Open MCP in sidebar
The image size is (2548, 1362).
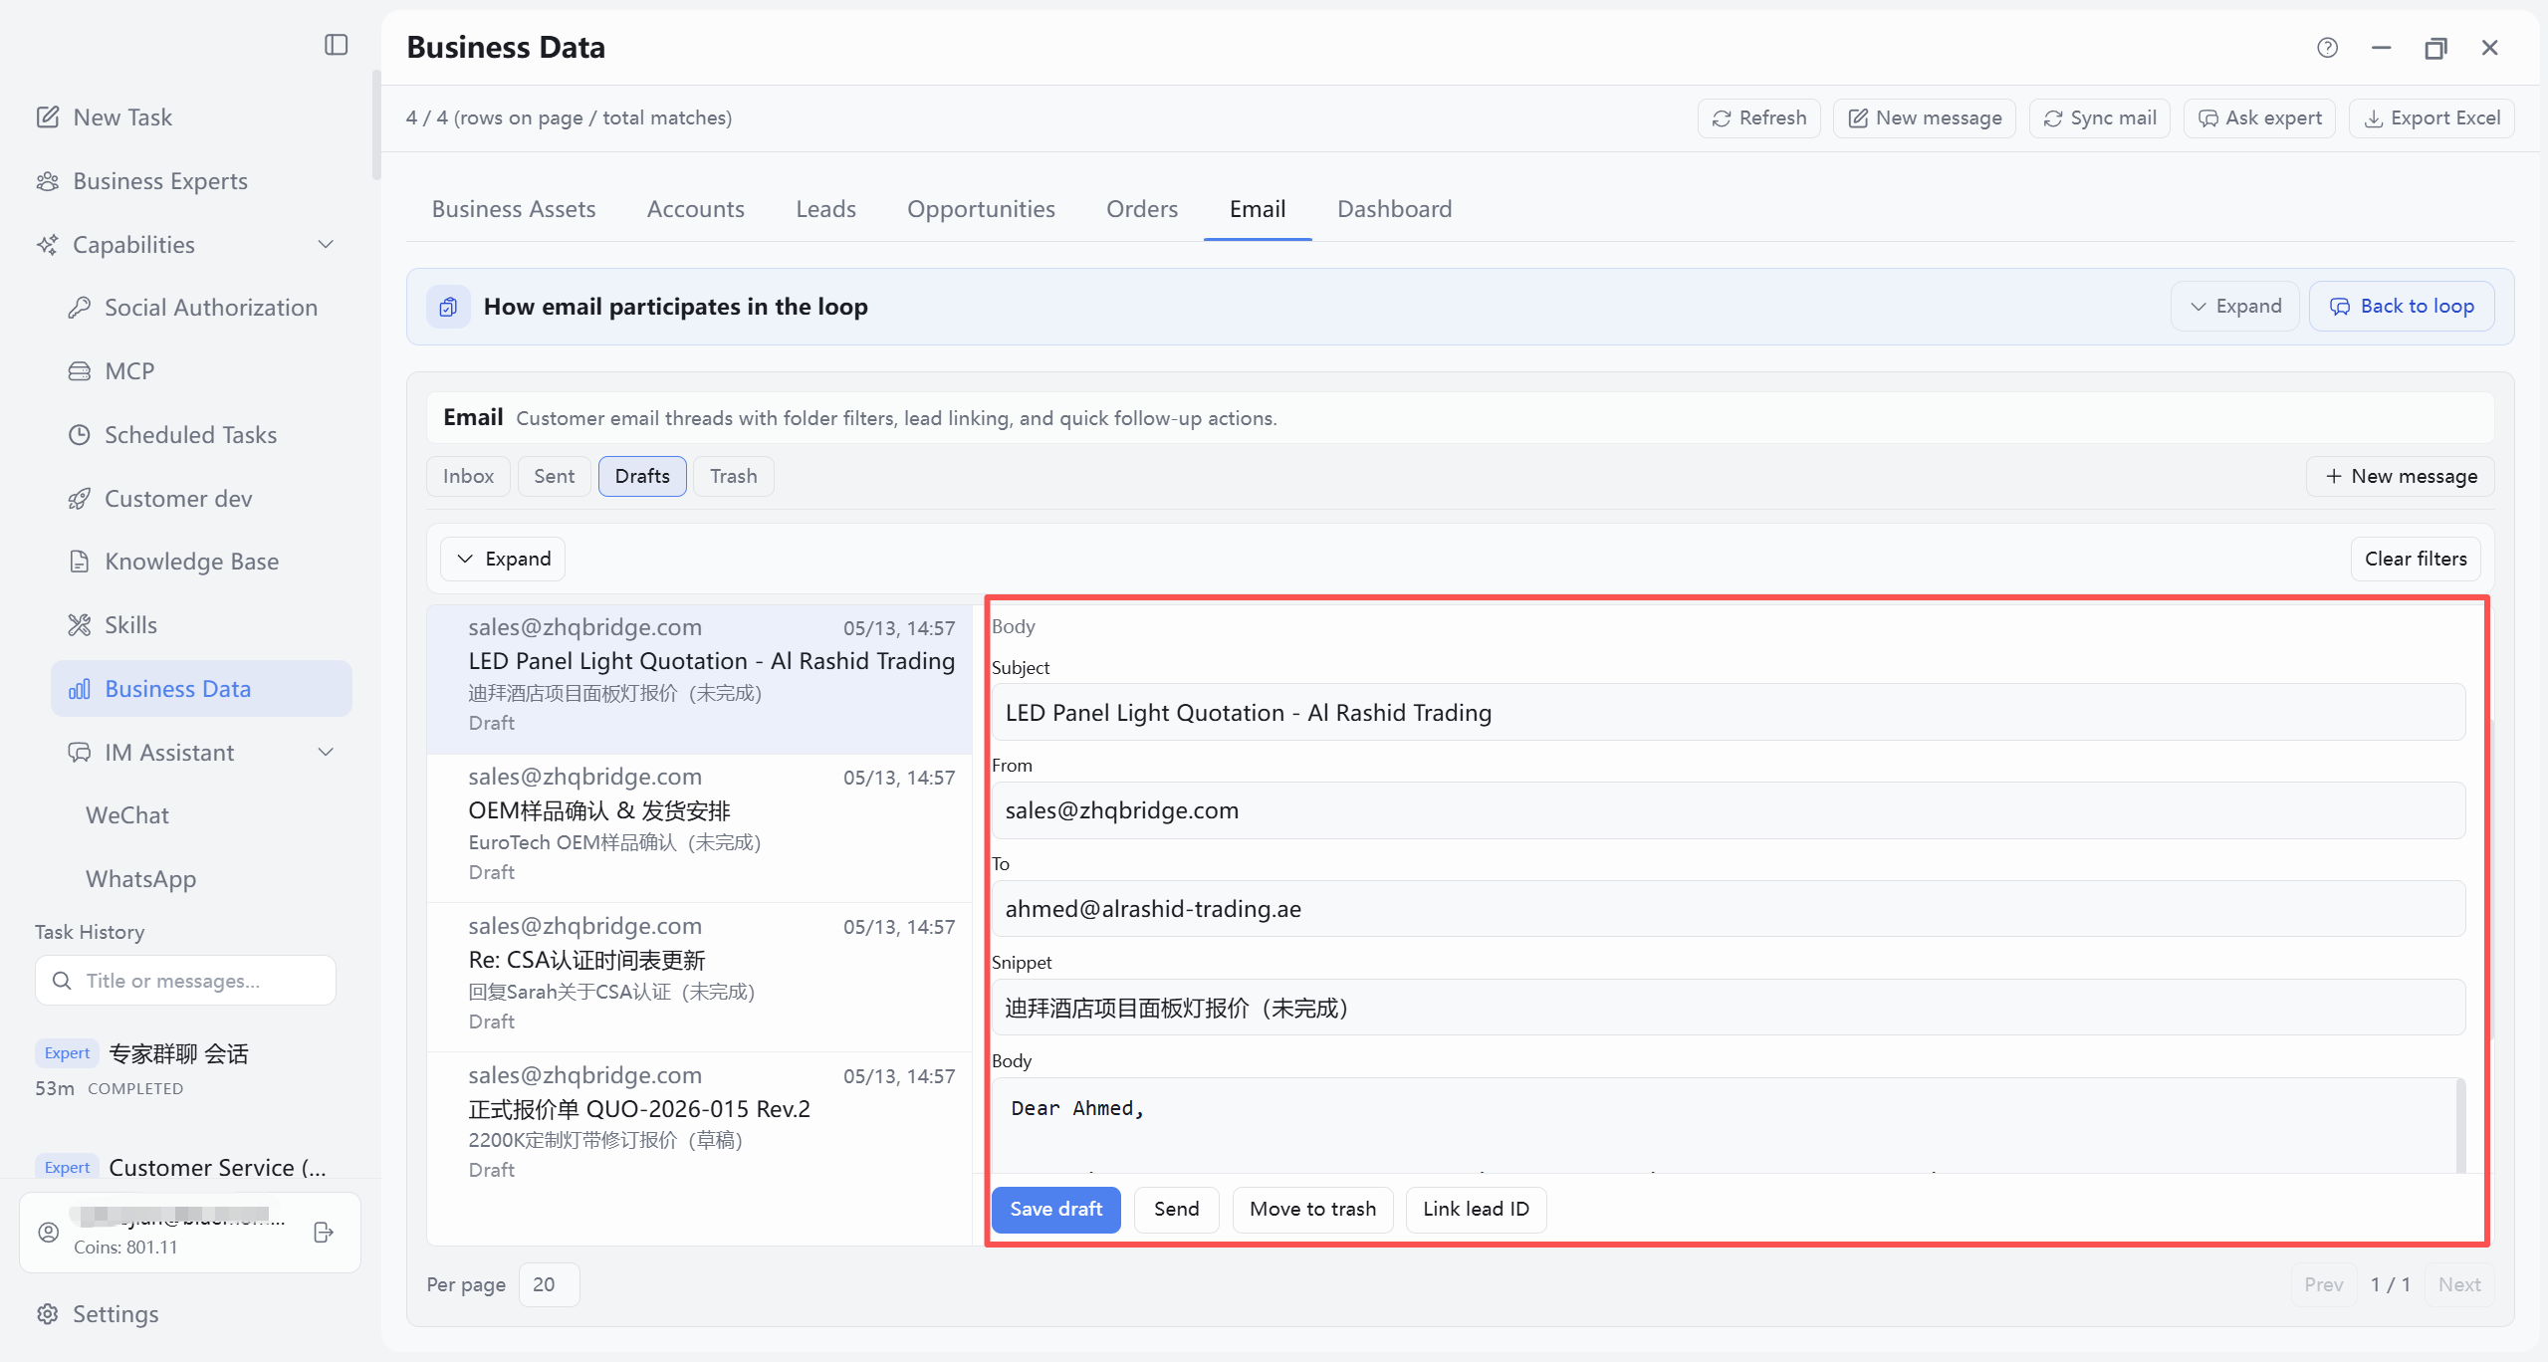tap(111, 371)
